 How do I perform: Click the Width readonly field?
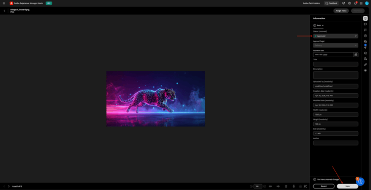335,114
